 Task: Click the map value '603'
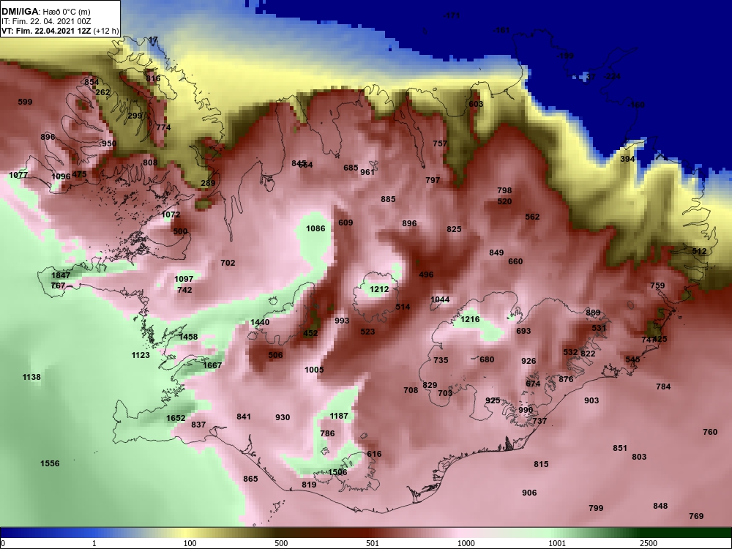(477, 104)
